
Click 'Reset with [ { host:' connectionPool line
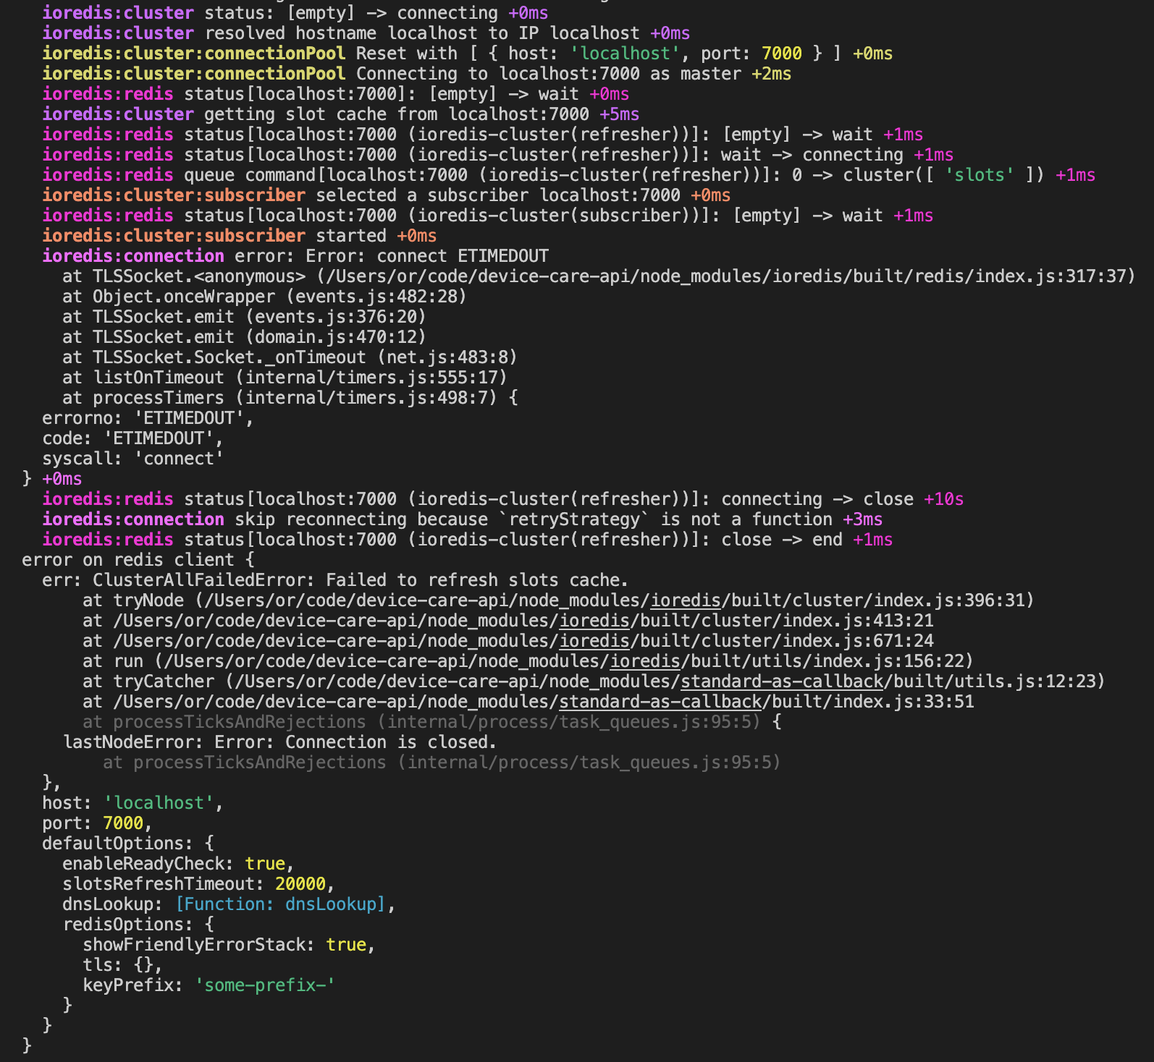[x=468, y=54]
